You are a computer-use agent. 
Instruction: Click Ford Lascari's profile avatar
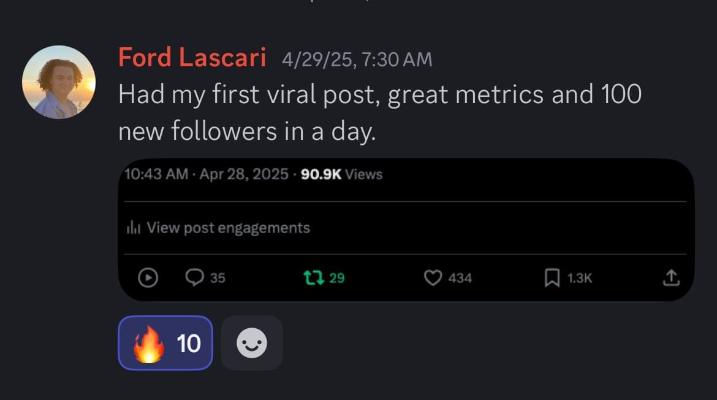click(x=59, y=82)
